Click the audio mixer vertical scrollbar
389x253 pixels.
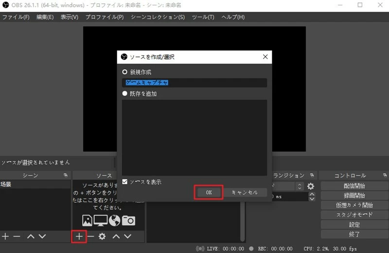[243, 221]
